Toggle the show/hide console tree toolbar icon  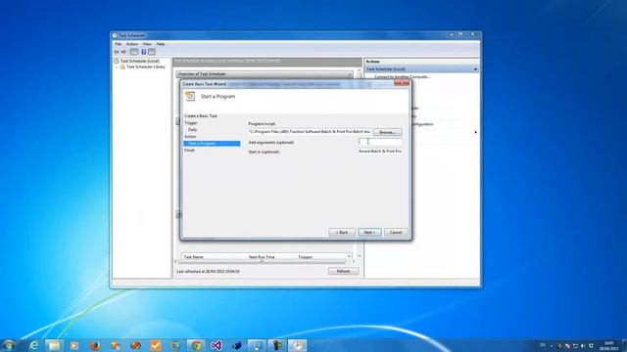tap(134, 52)
